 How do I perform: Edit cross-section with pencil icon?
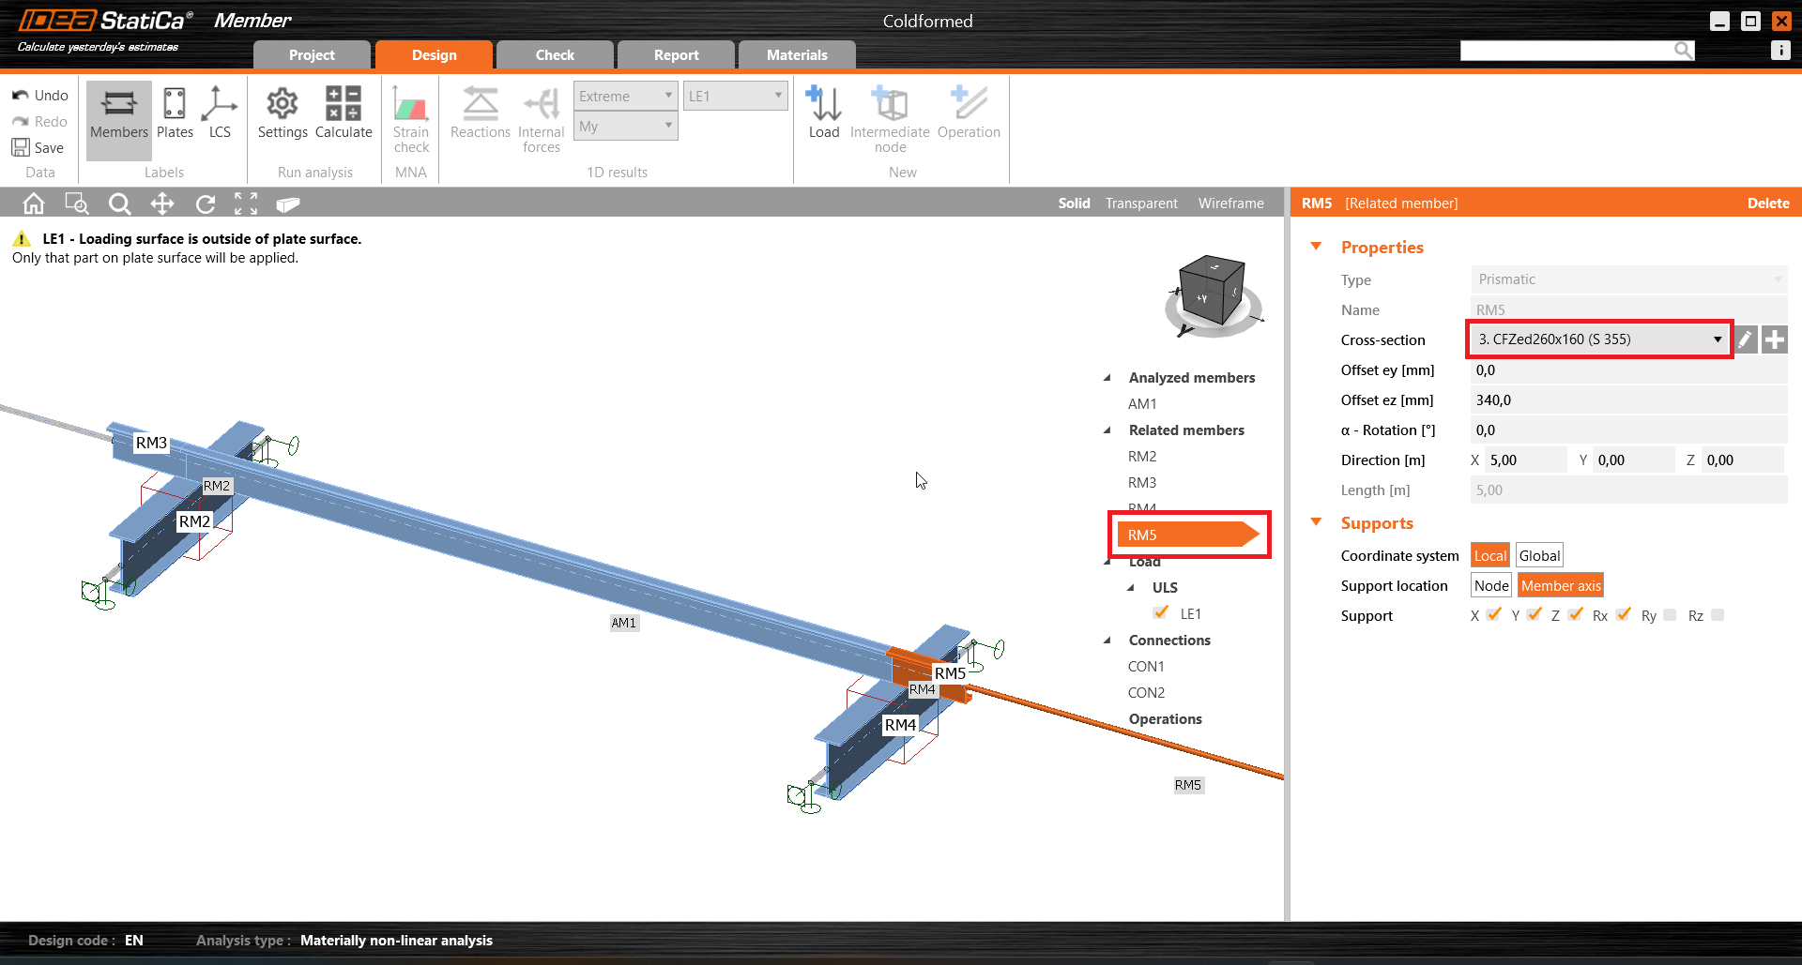pyautogui.click(x=1745, y=339)
